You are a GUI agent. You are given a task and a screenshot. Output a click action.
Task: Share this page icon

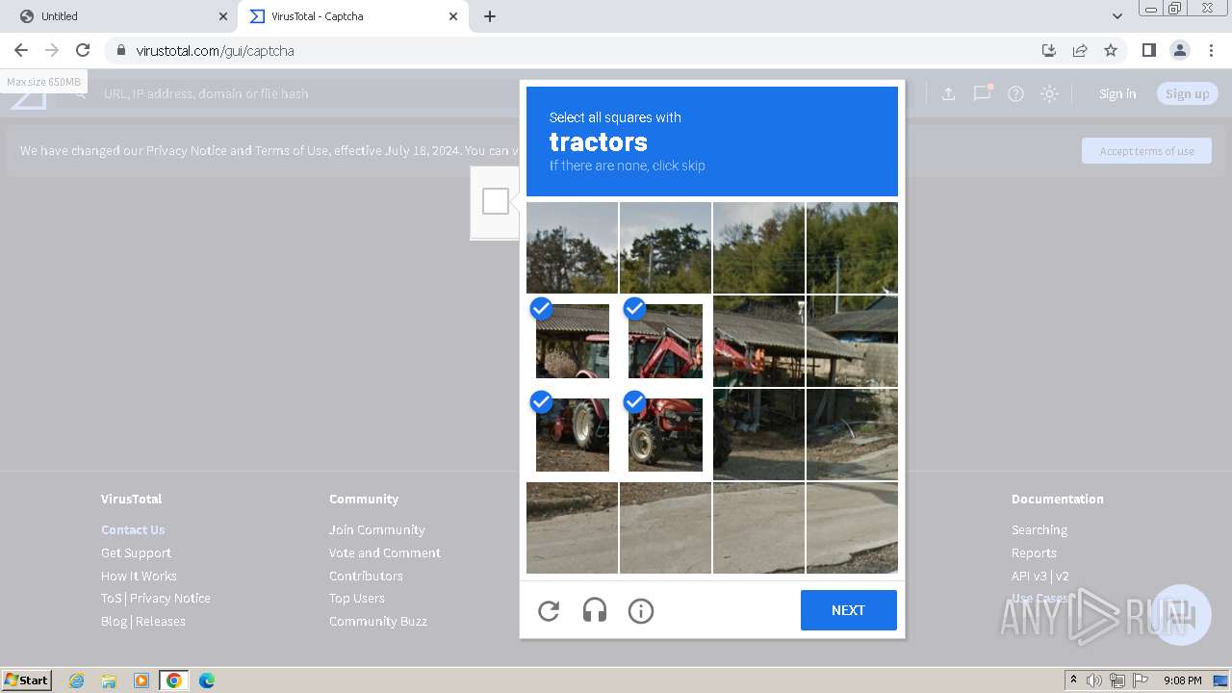pos(1080,50)
